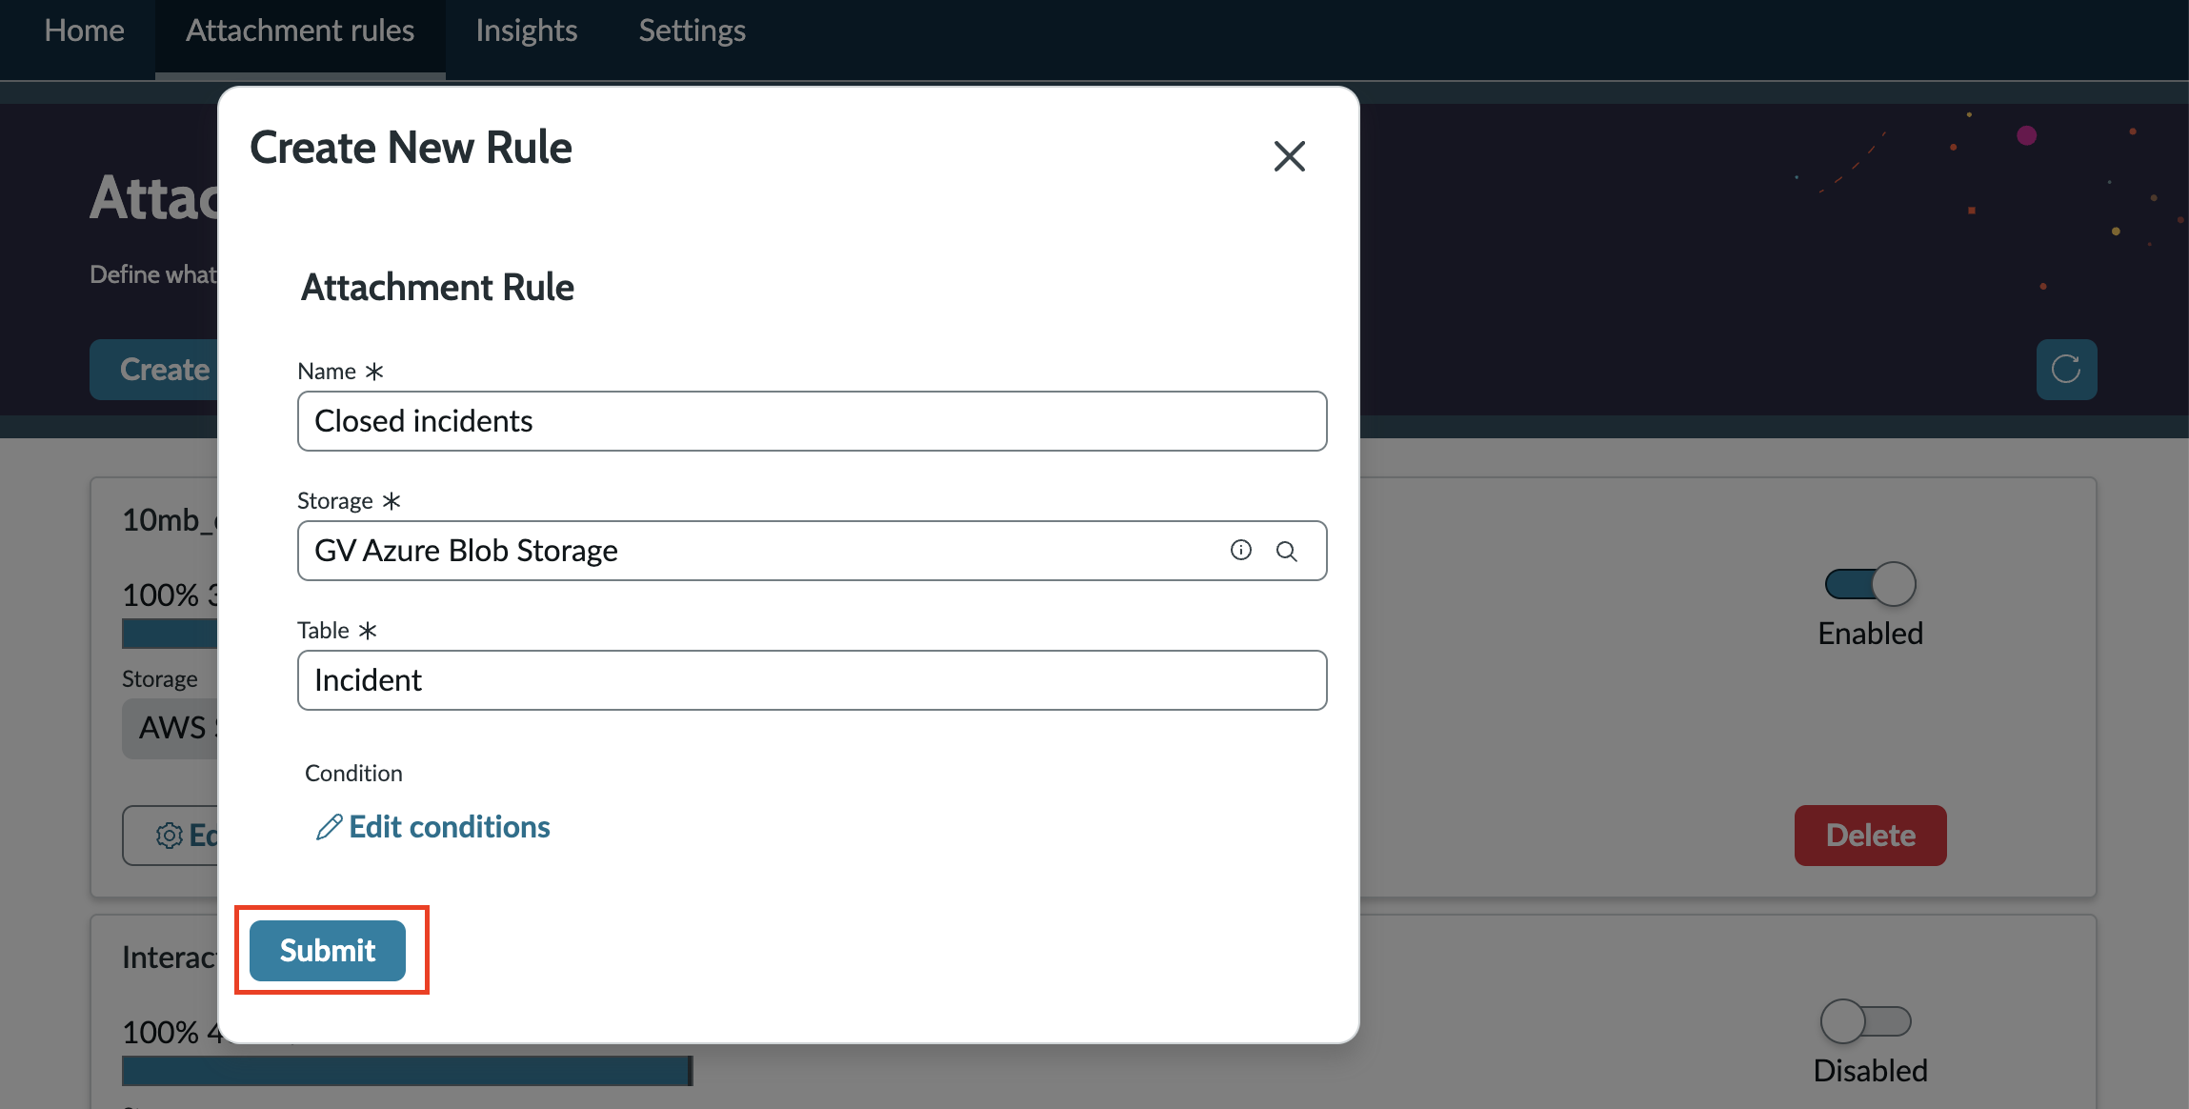
Task: Open the Storage lookup search icon
Action: tap(1286, 551)
